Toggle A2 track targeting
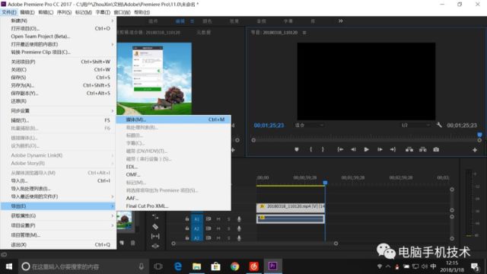The height and width of the screenshot is (274, 487). 196,228
